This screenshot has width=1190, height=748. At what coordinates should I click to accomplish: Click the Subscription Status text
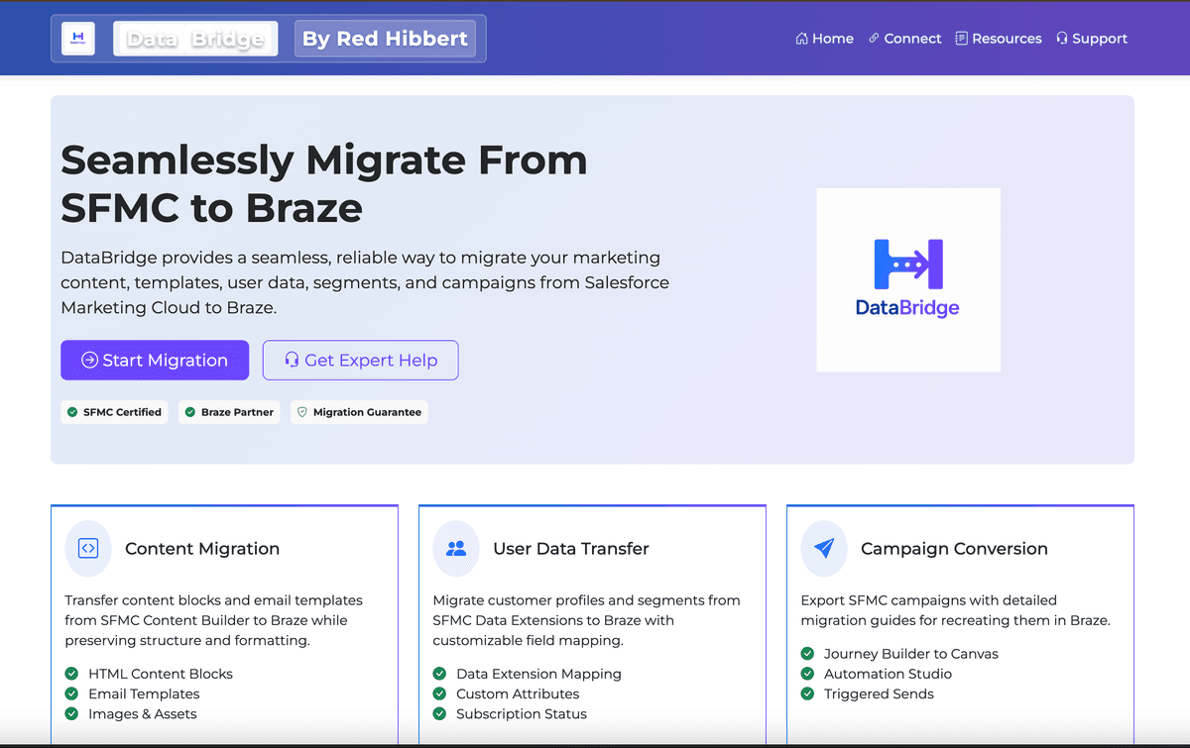pos(522,713)
